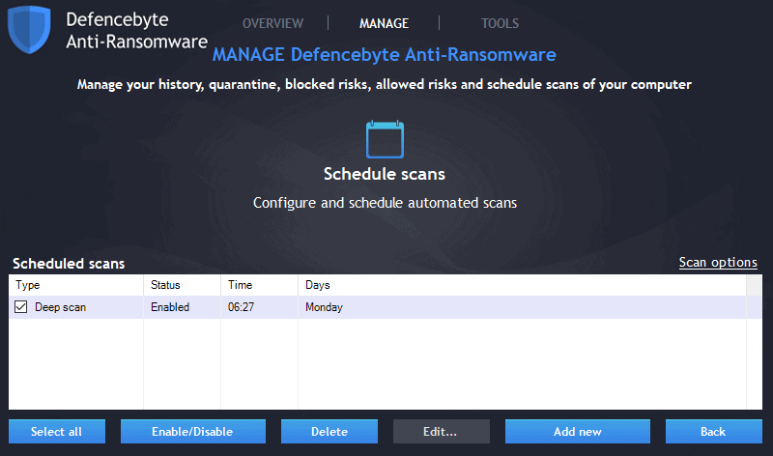Go Back to the previous screen
Screen dimensions: 773x456
[x=713, y=431]
